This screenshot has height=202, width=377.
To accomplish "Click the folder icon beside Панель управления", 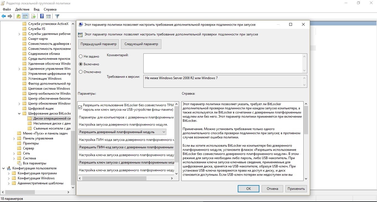I will pos(19,138).
